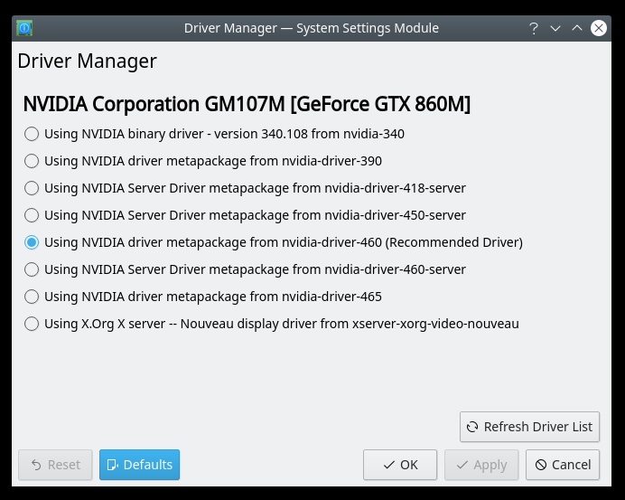This screenshot has width=625, height=500.
Task: Select the nvidia-340 binary driver option
Action: 32,134
